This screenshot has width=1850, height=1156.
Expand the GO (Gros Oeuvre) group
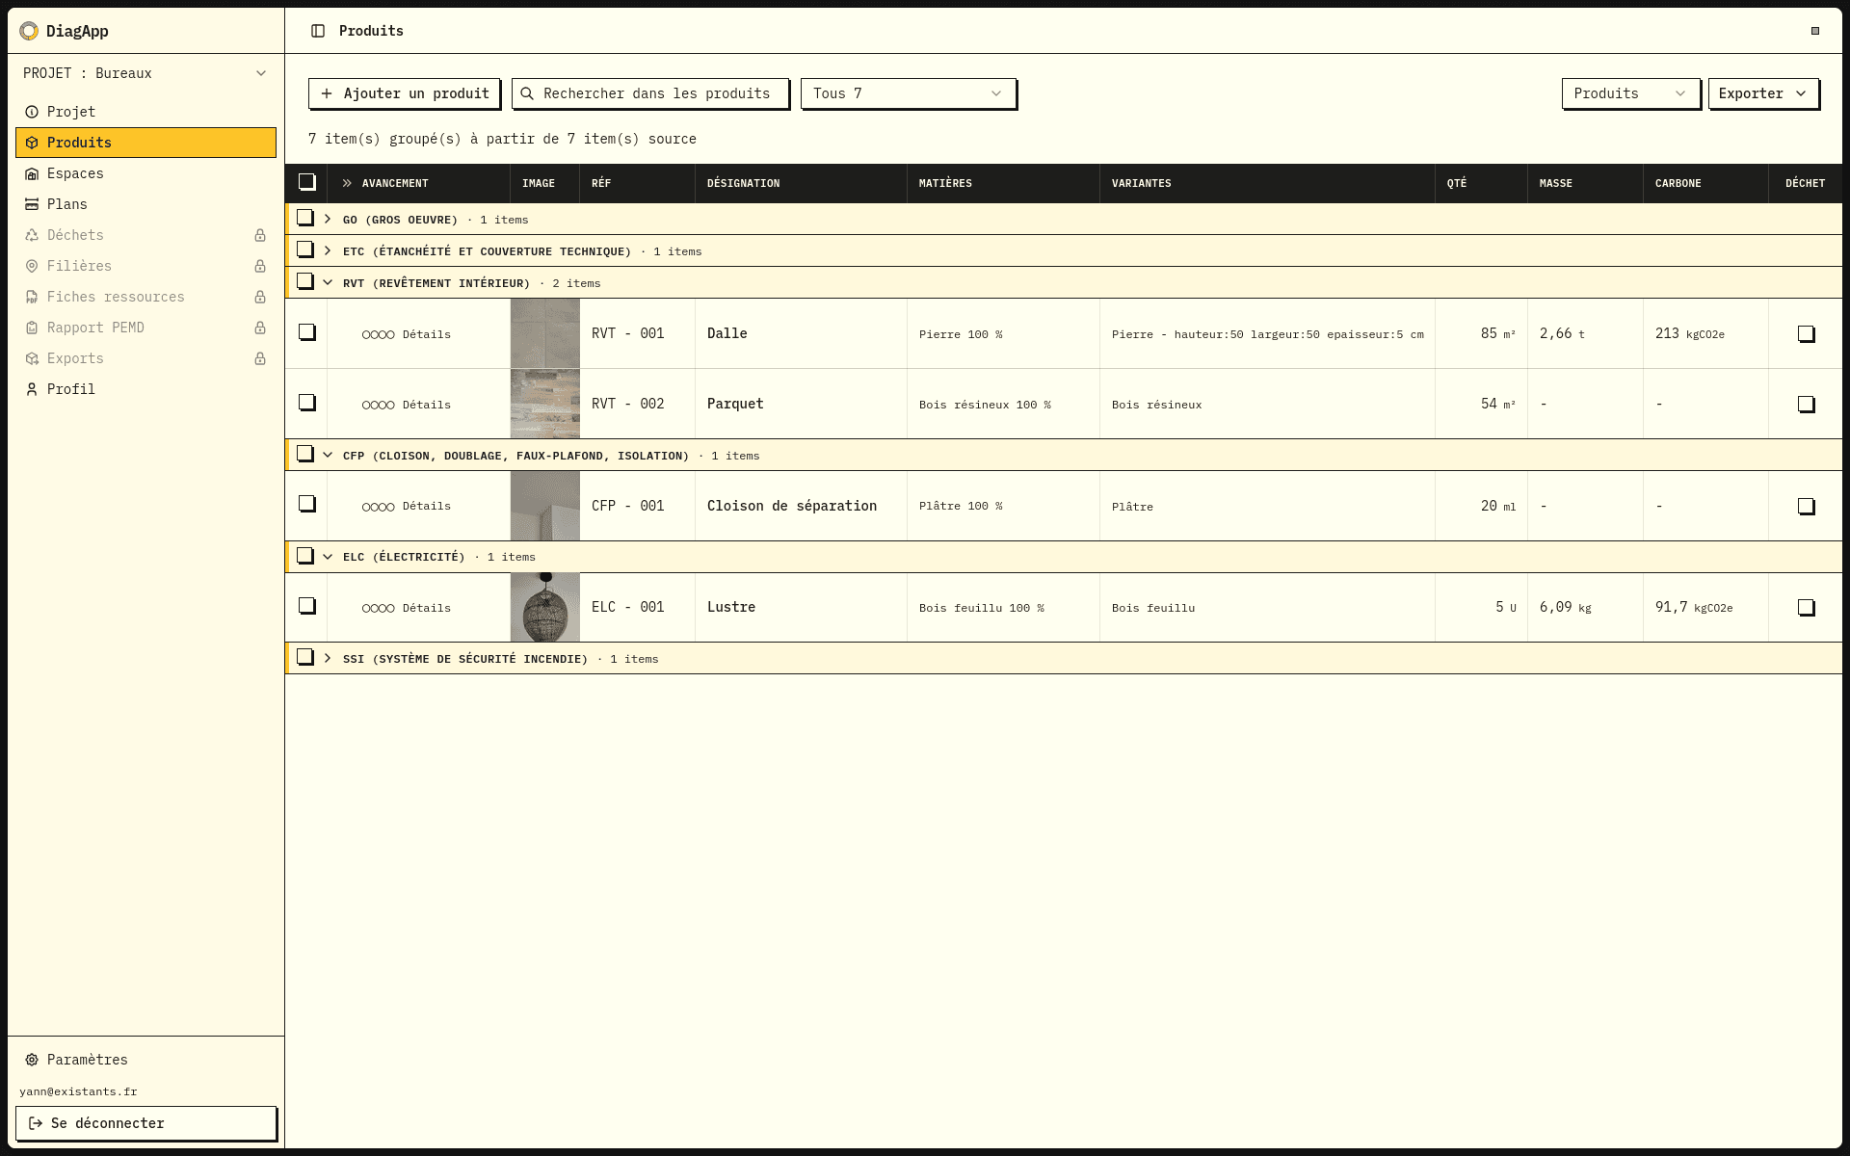(328, 219)
